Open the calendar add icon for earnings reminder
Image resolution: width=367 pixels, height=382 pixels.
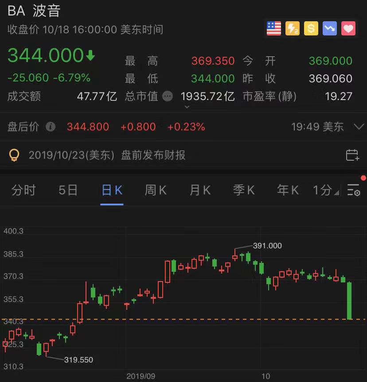point(351,155)
